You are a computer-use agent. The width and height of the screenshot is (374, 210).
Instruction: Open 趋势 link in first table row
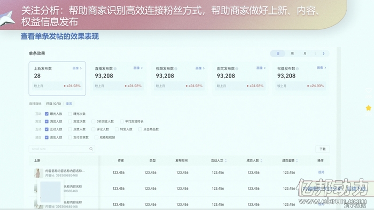[x=321, y=172]
